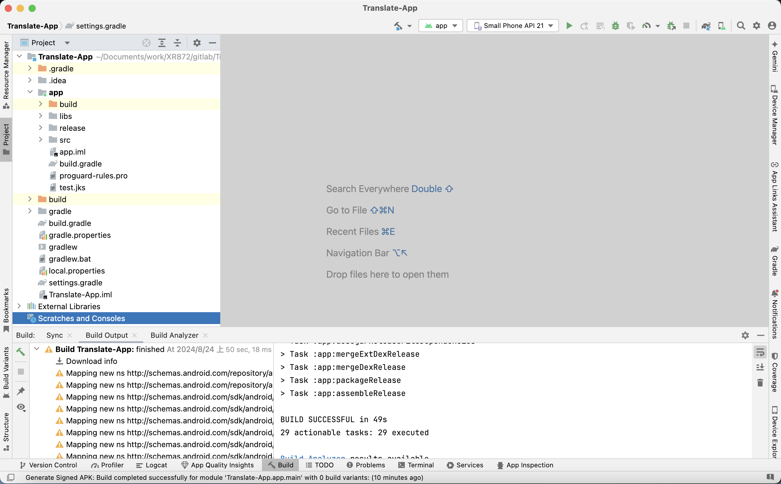Open the Terminal tool window

(416, 465)
